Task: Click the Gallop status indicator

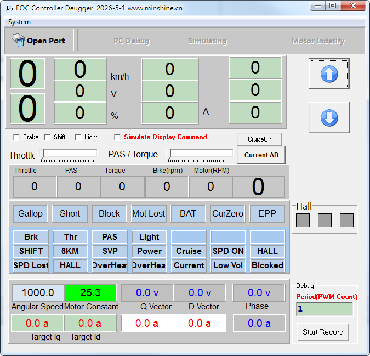Action: (30, 213)
